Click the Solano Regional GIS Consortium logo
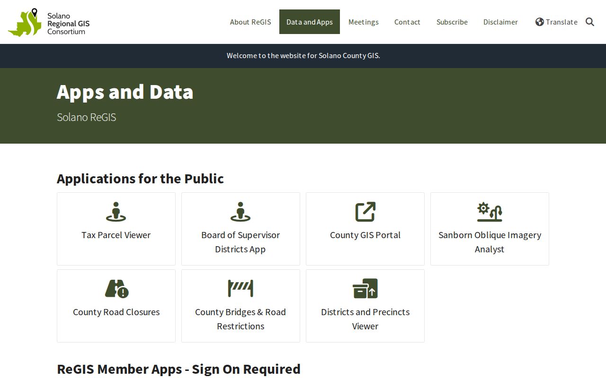Image resolution: width=606 pixels, height=378 pixels. tap(49, 22)
